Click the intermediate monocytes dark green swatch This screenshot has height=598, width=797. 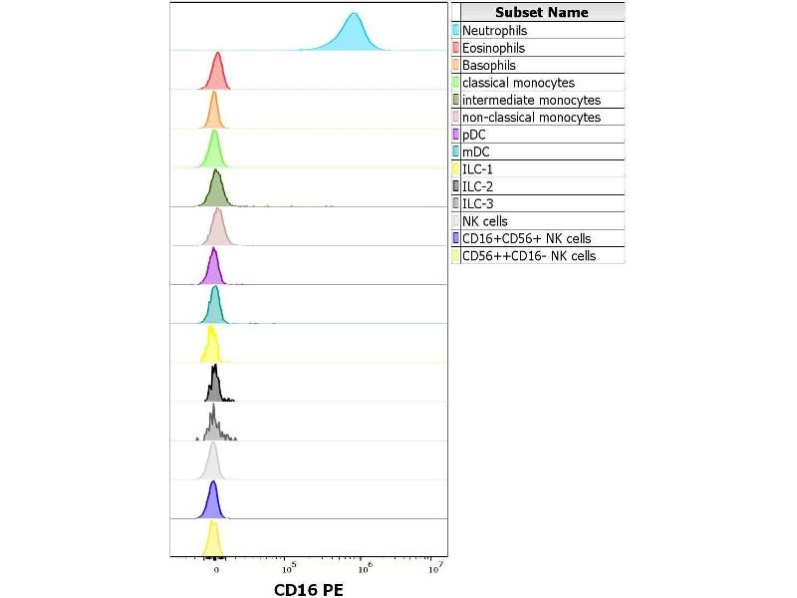tap(456, 99)
